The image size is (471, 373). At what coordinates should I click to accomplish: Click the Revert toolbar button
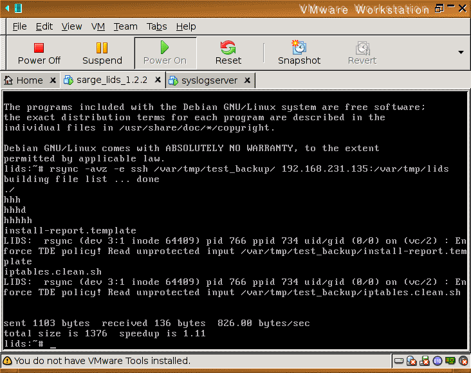[x=362, y=53]
